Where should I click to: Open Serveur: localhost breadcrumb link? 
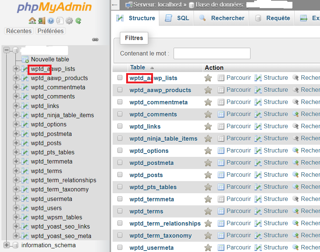point(157,5)
